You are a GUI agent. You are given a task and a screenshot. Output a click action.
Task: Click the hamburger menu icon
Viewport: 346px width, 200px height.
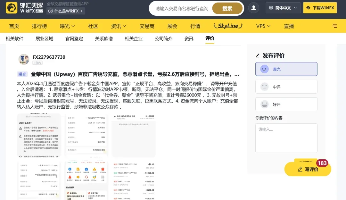(334, 26)
